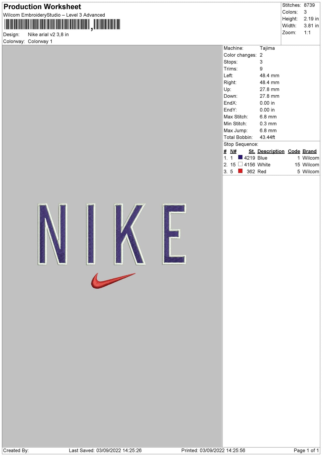Click the 'N#' column header
Viewport: 322px width, 456px height.
pos(233,151)
